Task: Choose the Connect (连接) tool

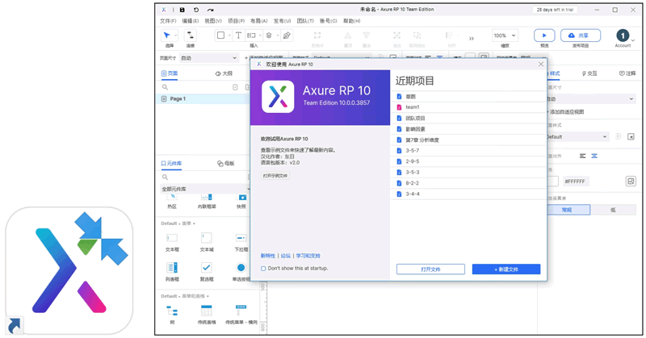Action: click(x=190, y=35)
